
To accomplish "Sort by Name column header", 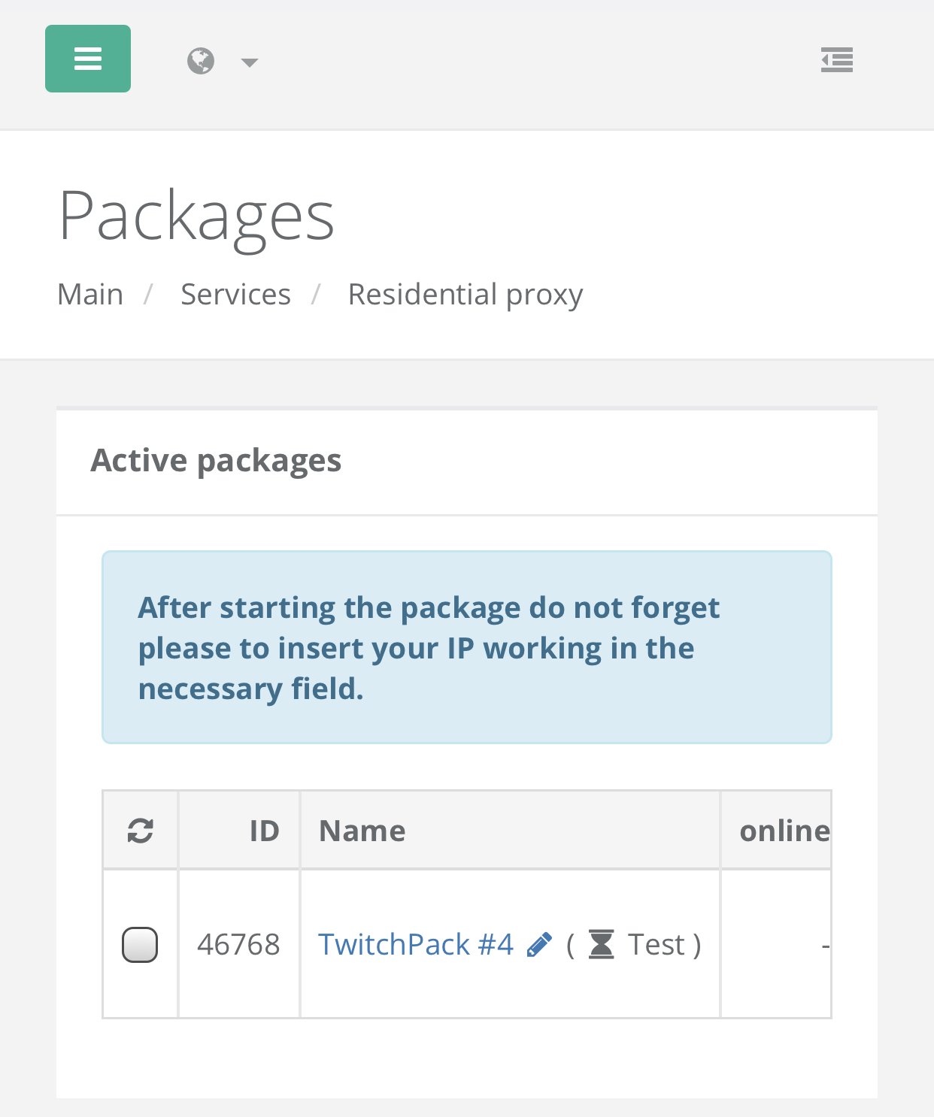I will pos(362,831).
